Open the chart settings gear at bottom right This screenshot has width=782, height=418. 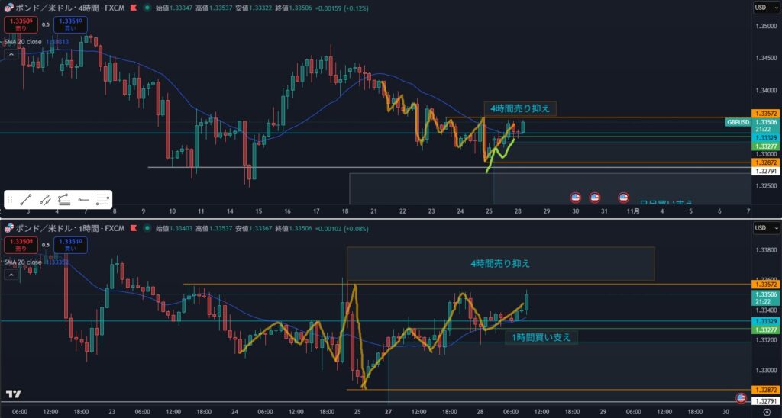click(x=767, y=411)
